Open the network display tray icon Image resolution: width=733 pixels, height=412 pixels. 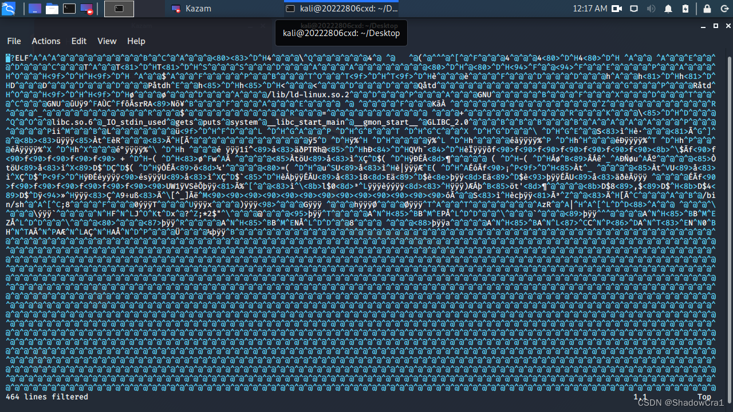pyautogui.click(x=634, y=9)
